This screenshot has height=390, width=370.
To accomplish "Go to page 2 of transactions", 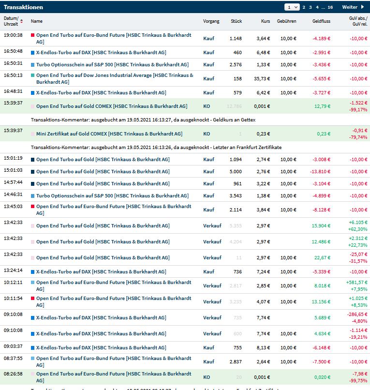I will (304, 7).
